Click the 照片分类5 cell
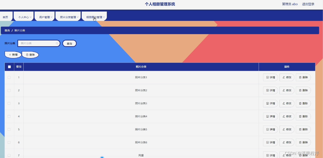 141,129
